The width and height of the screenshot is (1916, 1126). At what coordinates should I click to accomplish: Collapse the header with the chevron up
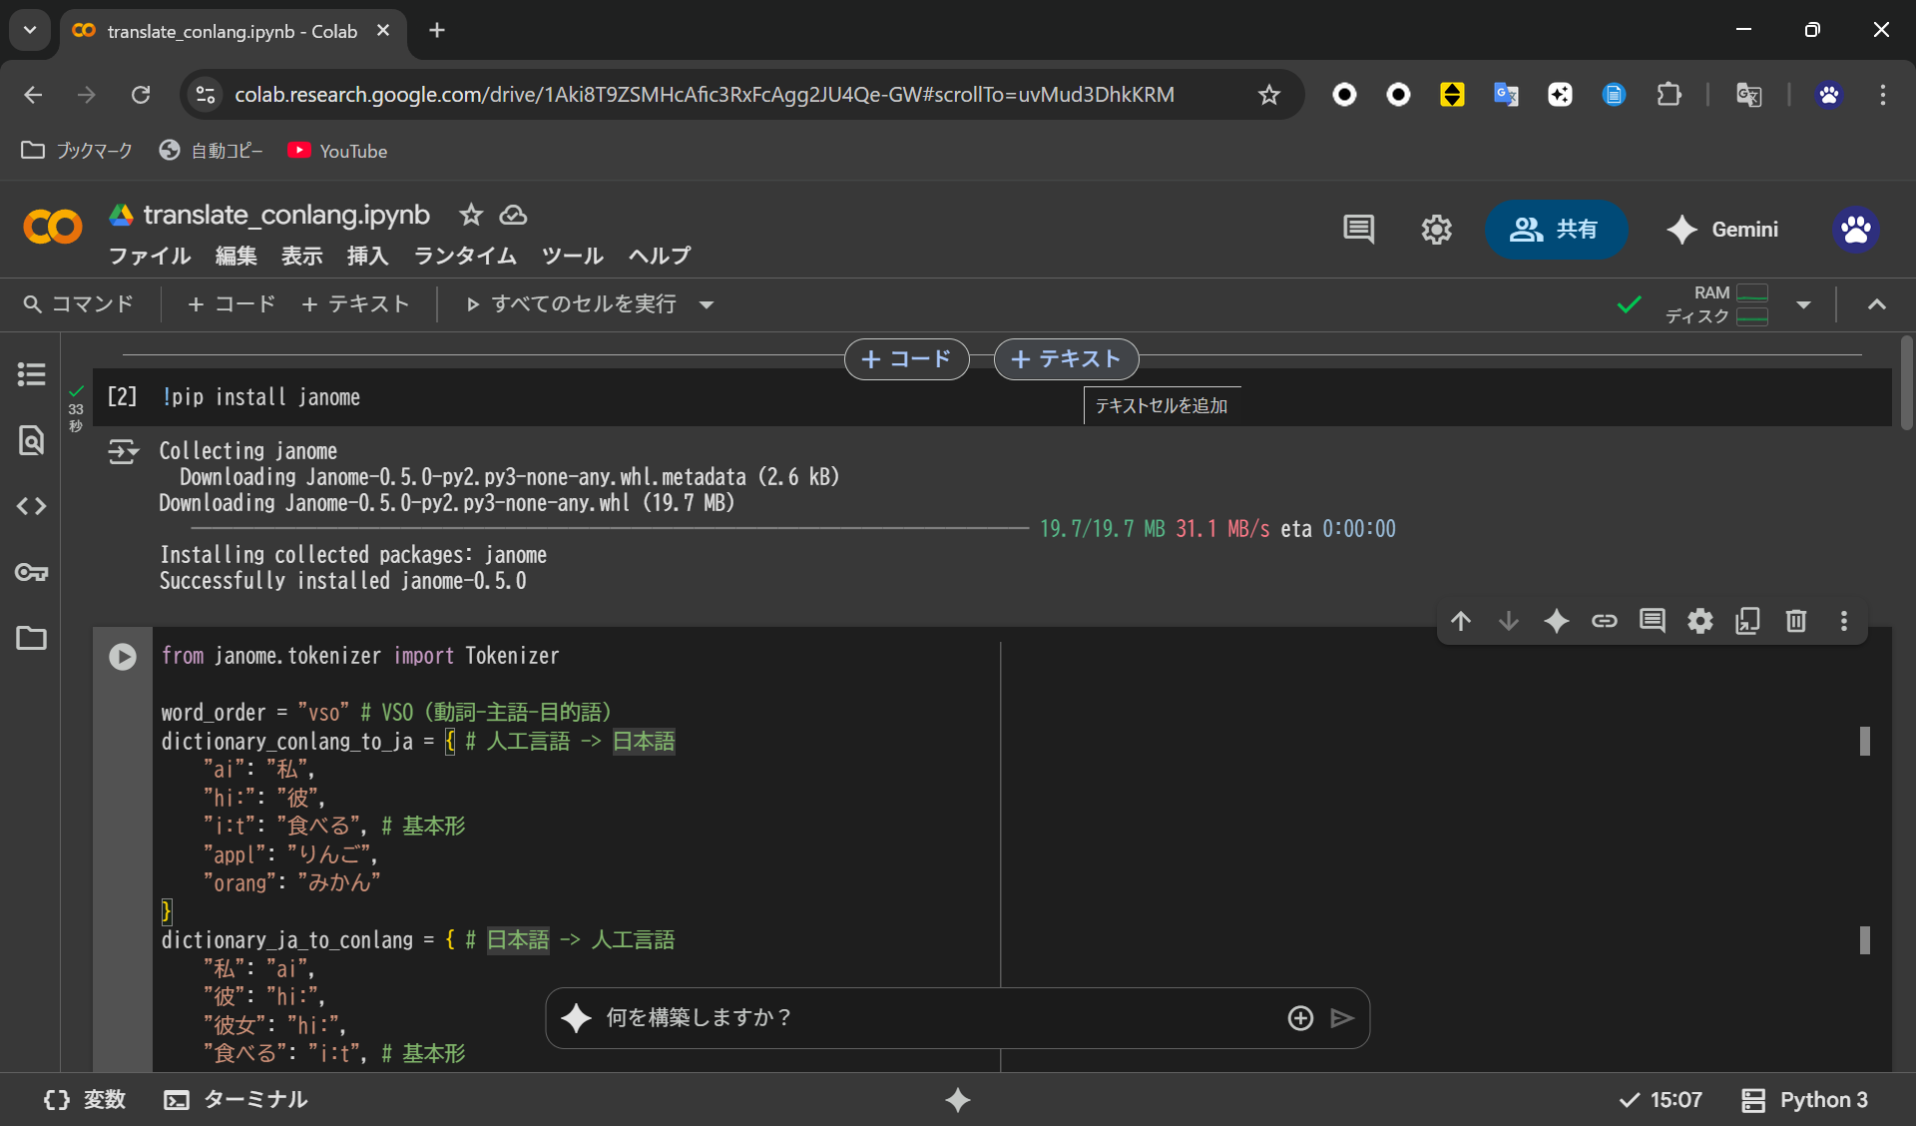[x=1876, y=304]
